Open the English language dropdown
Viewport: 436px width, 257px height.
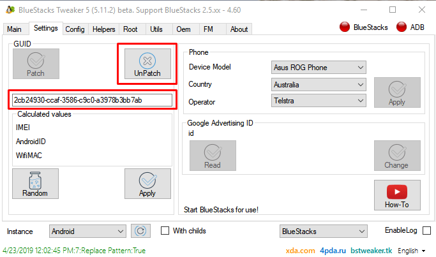411,251
